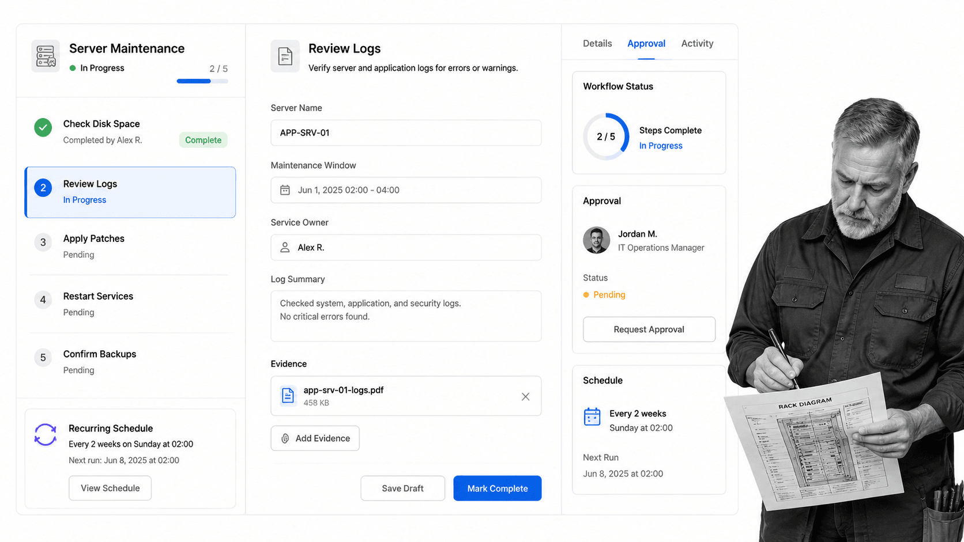Viewport: 964px width, 542px height.
Task: Click the IT Operations Manager title
Action: pyautogui.click(x=661, y=248)
